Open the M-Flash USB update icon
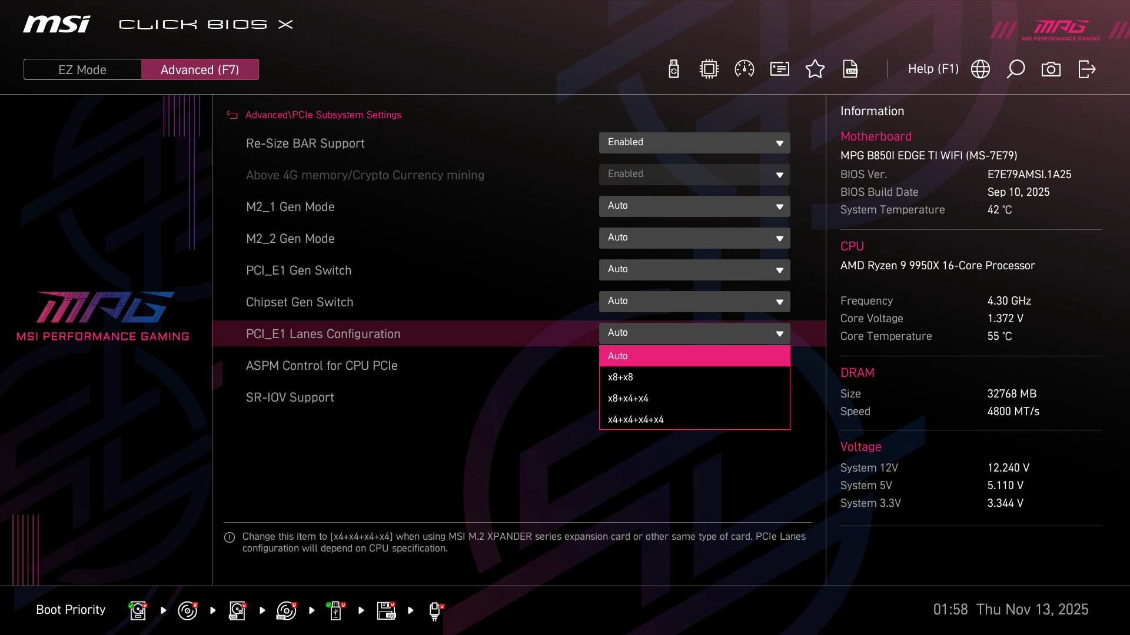This screenshot has height=635, width=1130. (x=674, y=69)
